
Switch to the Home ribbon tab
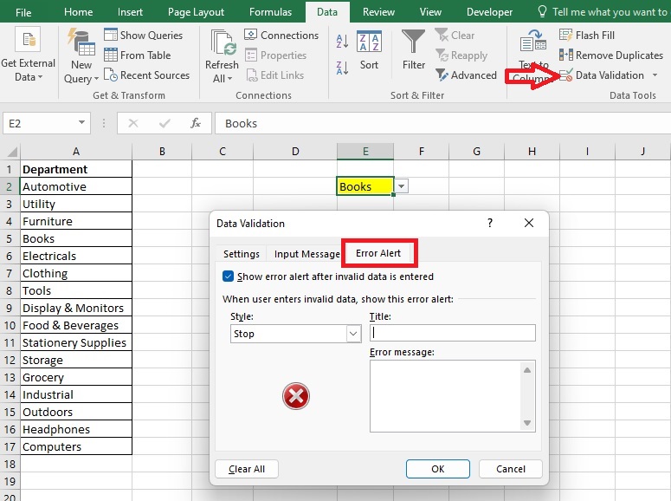(78, 12)
